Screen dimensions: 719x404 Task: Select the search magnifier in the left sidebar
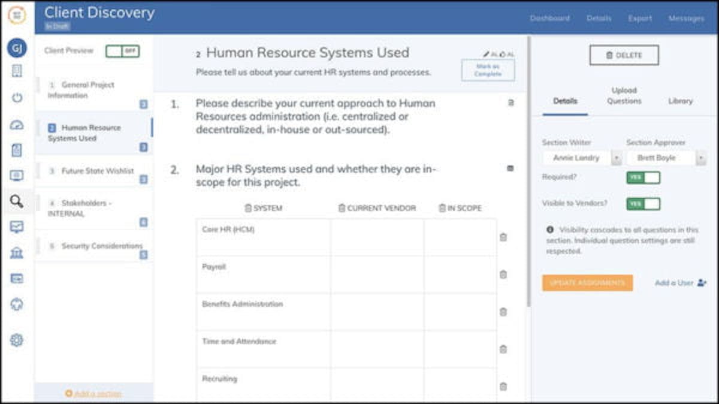pyautogui.click(x=17, y=202)
